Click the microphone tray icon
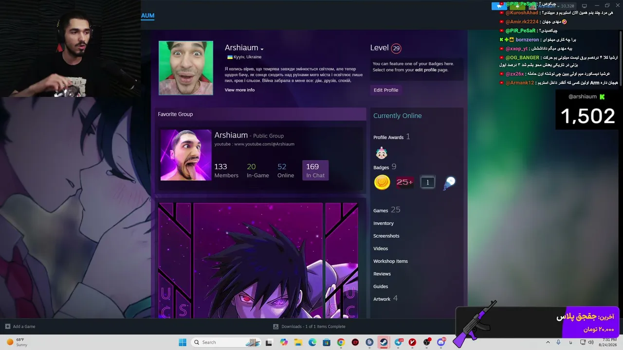Image resolution: width=623 pixels, height=350 pixels. click(x=558, y=342)
